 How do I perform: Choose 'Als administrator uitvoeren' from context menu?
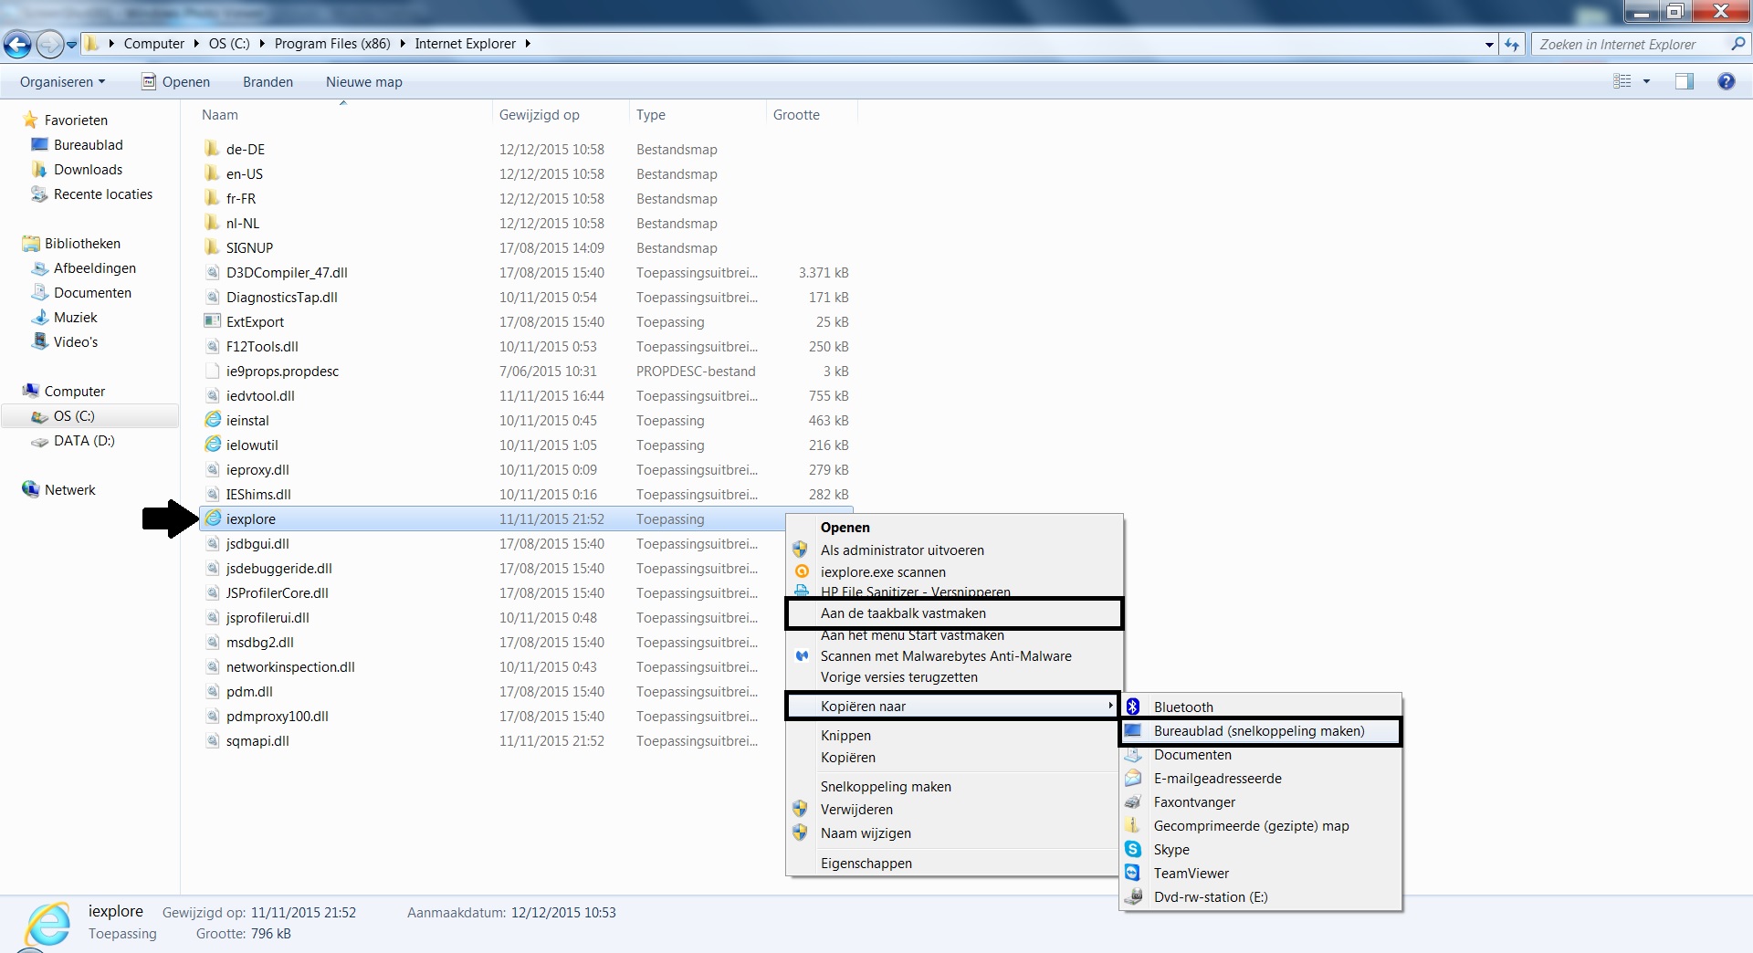pyautogui.click(x=901, y=550)
